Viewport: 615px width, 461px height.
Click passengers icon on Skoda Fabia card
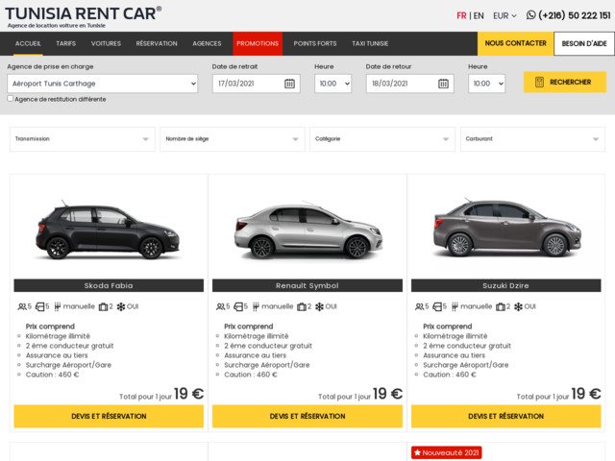pyautogui.click(x=22, y=306)
